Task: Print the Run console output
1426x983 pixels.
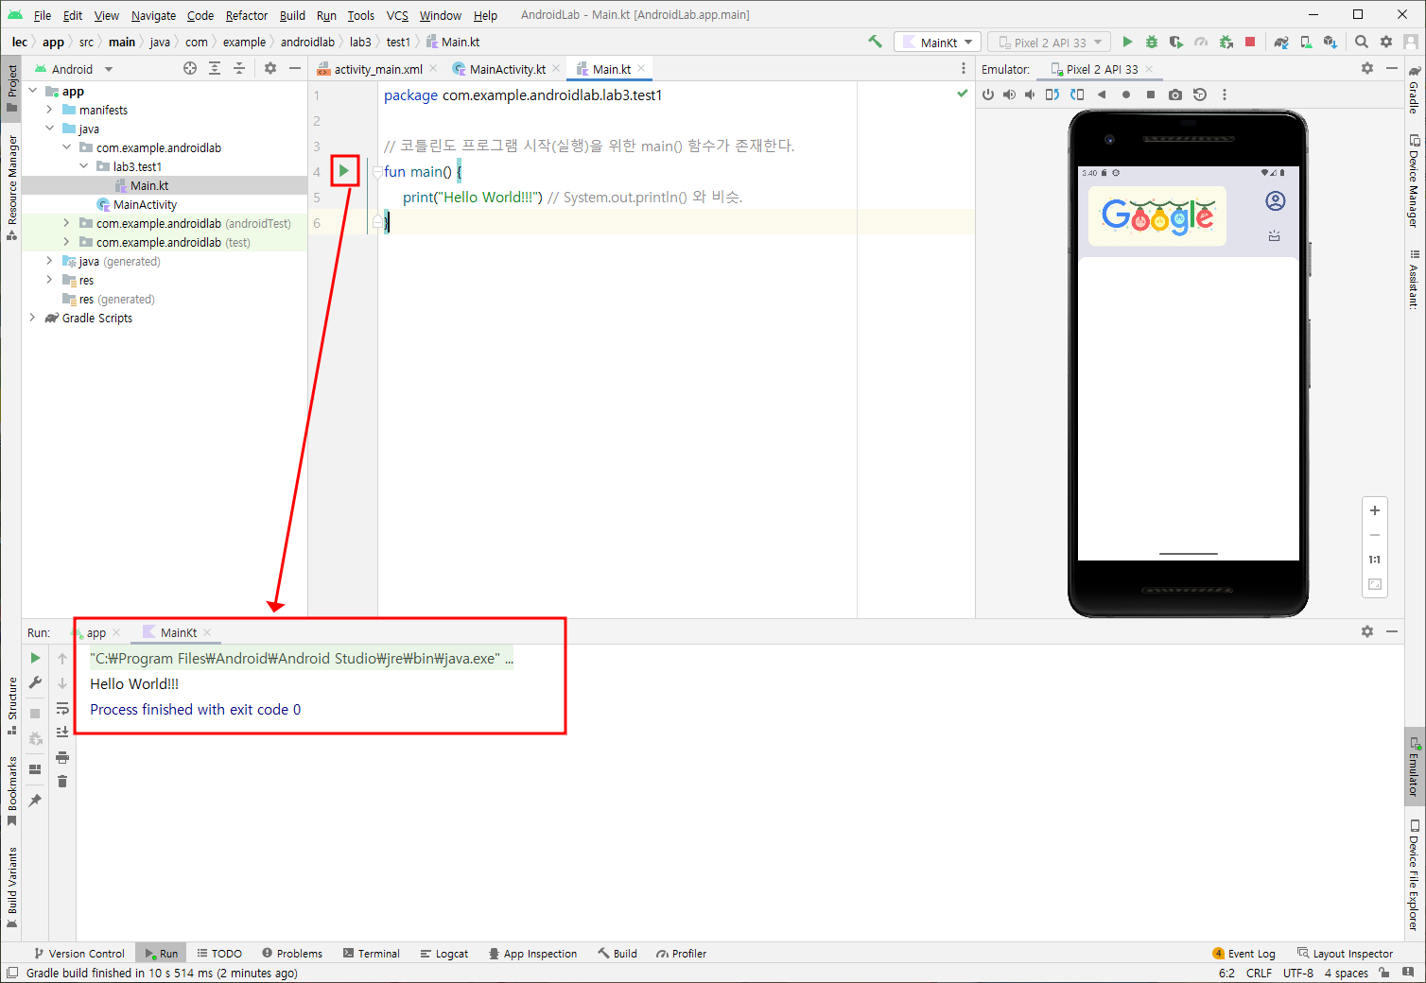Action: (x=62, y=757)
